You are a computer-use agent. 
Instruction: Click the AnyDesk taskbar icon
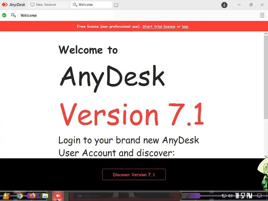(x=58, y=196)
